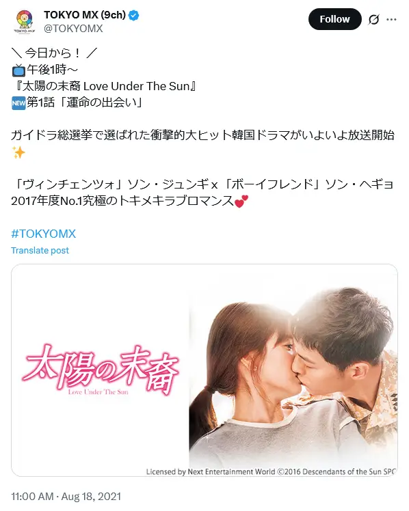Open the drama poster image

coord(204,370)
